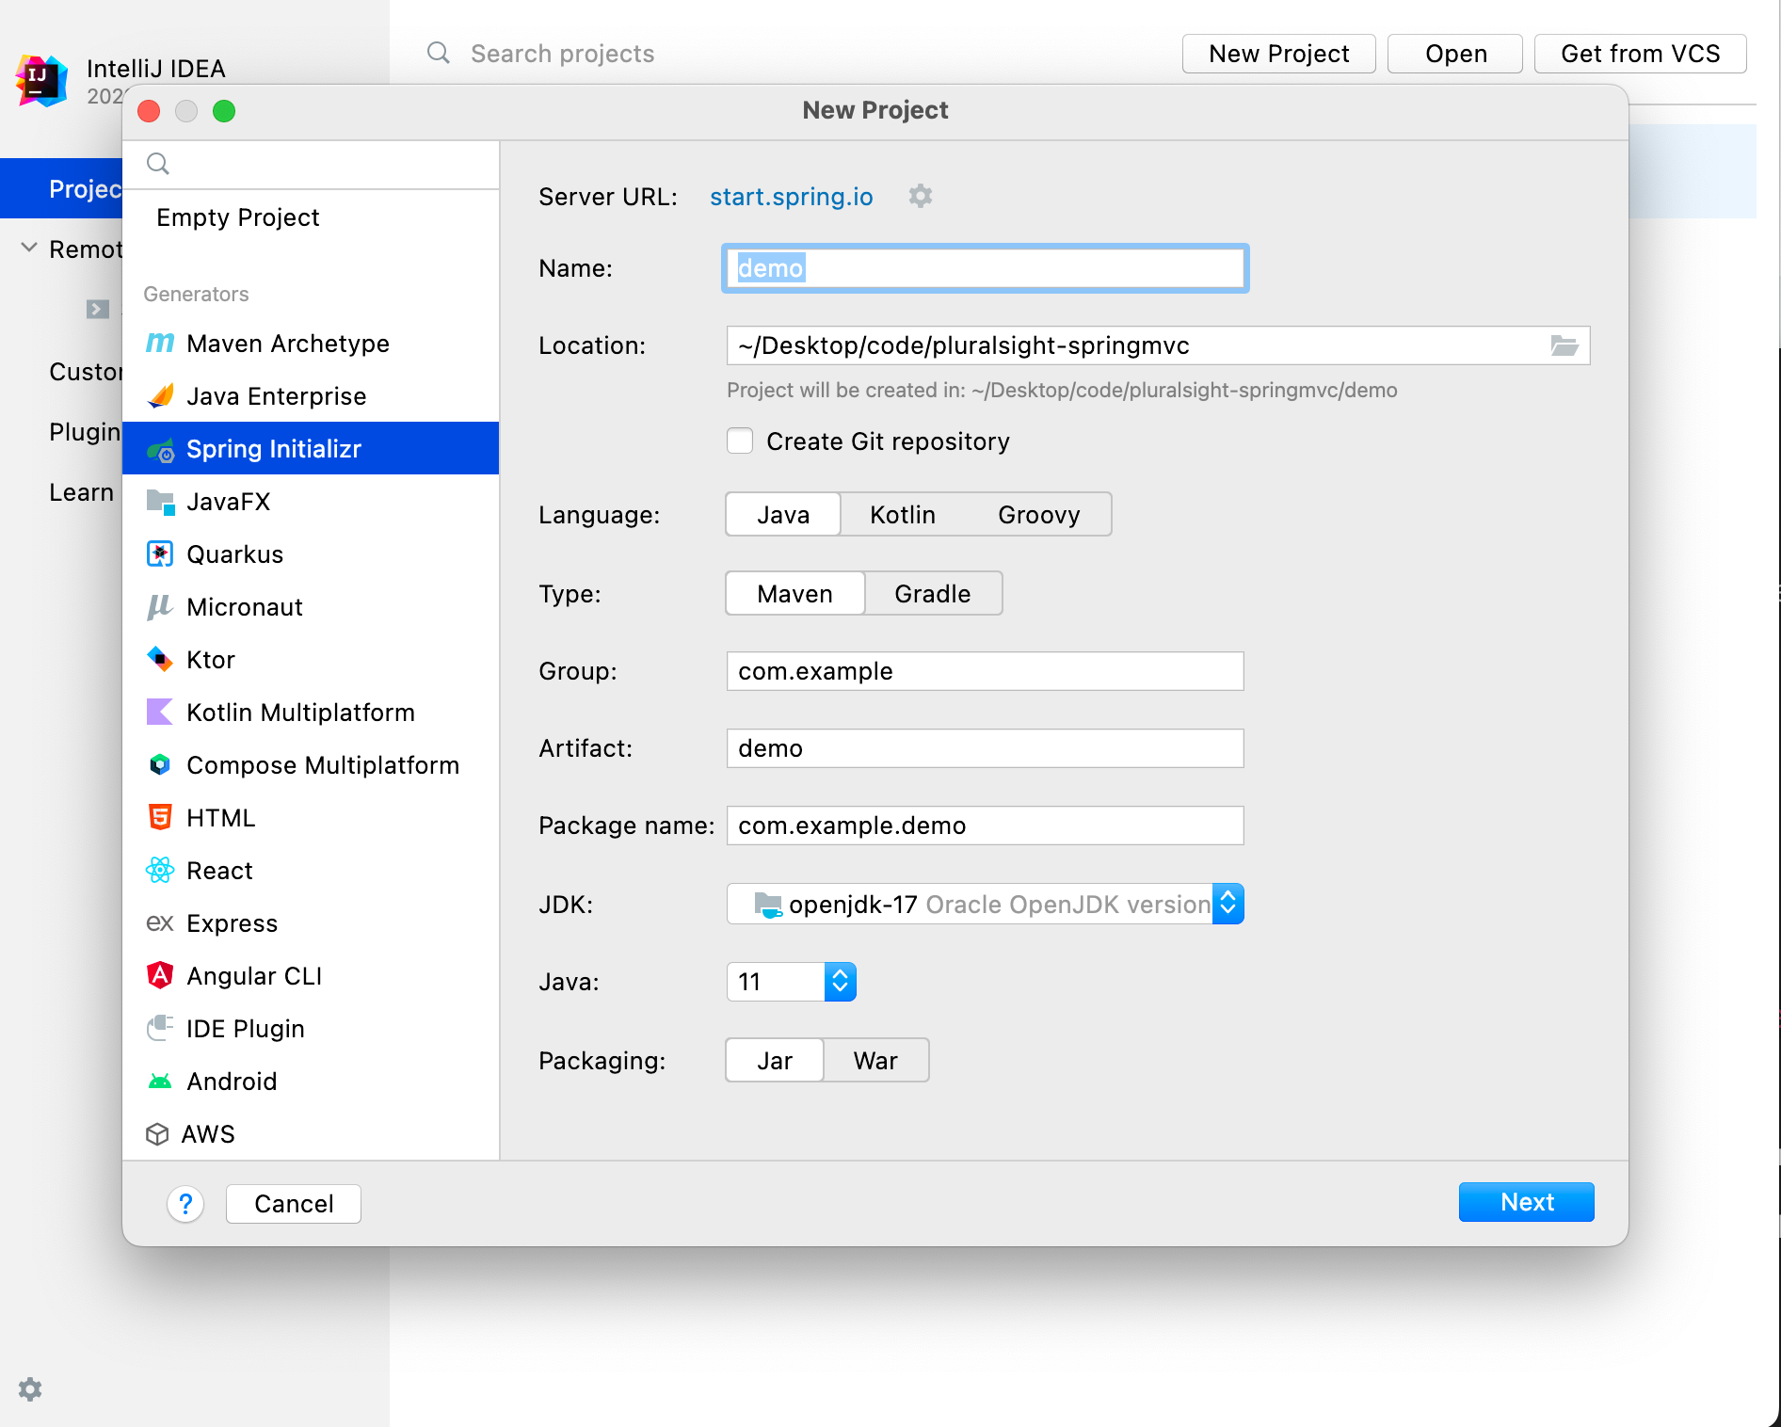The width and height of the screenshot is (1781, 1427).
Task: Open the start.spring.io link
Action: 792,197
